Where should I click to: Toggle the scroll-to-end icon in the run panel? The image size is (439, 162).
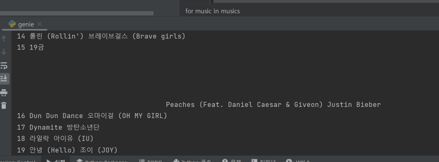pos(4,79)
